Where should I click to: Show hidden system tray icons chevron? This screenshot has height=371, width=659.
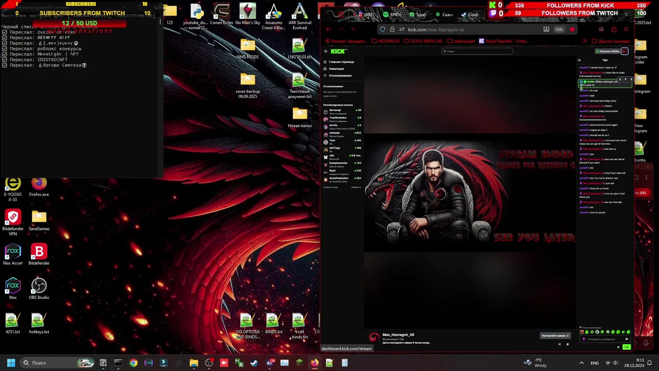582,363
